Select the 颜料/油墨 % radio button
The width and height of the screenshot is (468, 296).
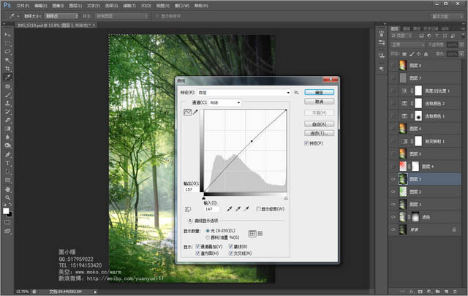[x=207, y=237]
